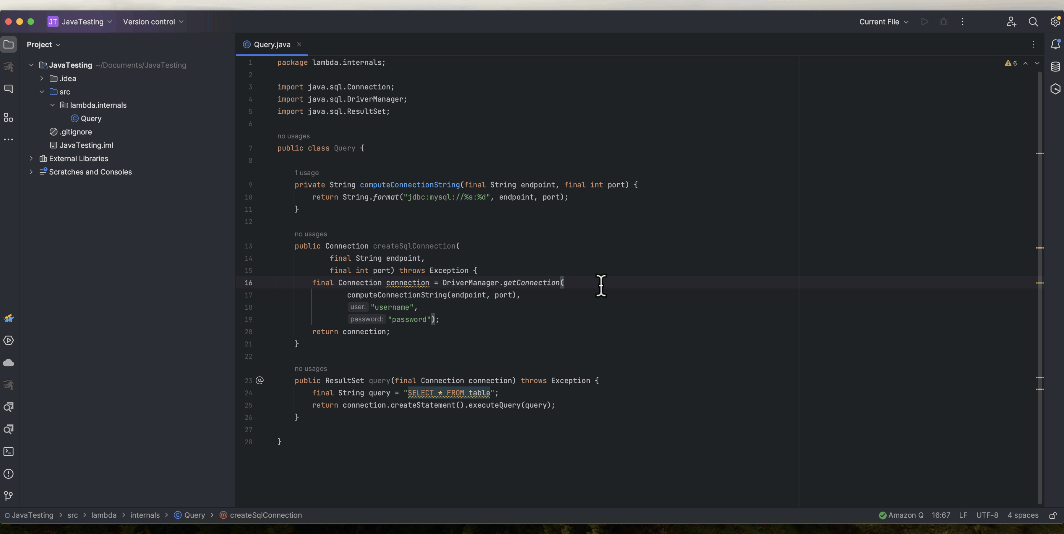This screenshot has width=1064, height=534.
Task: Jump to next warning with down arrow widget
Action: pyautogui.click(x=1037, y=63)
